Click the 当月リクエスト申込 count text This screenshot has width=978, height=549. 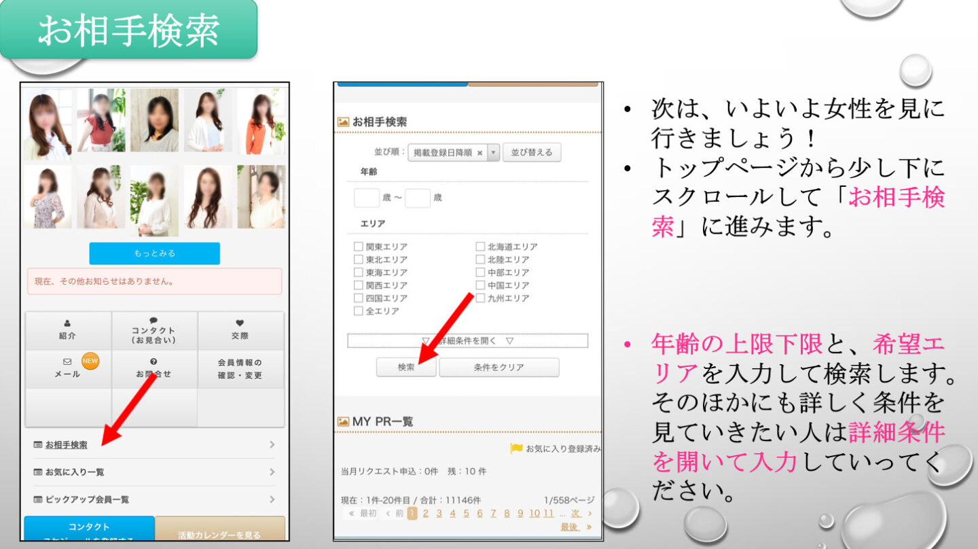(413, 471)
